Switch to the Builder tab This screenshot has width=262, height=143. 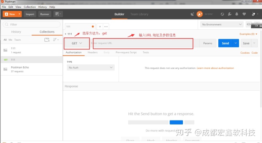click(119, 14)
